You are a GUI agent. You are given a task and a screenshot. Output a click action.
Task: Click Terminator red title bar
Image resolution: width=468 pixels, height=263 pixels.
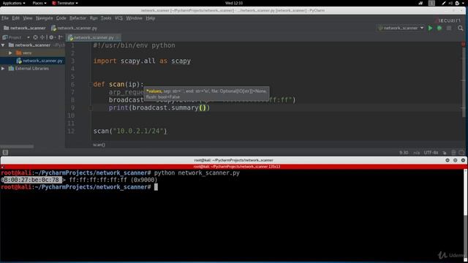234,167
